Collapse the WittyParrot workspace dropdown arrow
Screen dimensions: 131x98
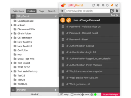coord(56,16)
